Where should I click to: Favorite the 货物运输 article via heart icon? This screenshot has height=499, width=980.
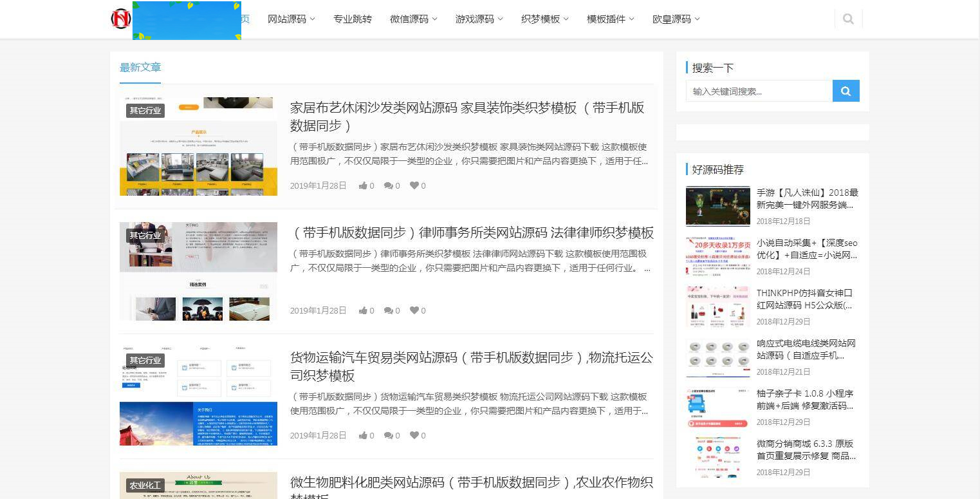point(413,435)
